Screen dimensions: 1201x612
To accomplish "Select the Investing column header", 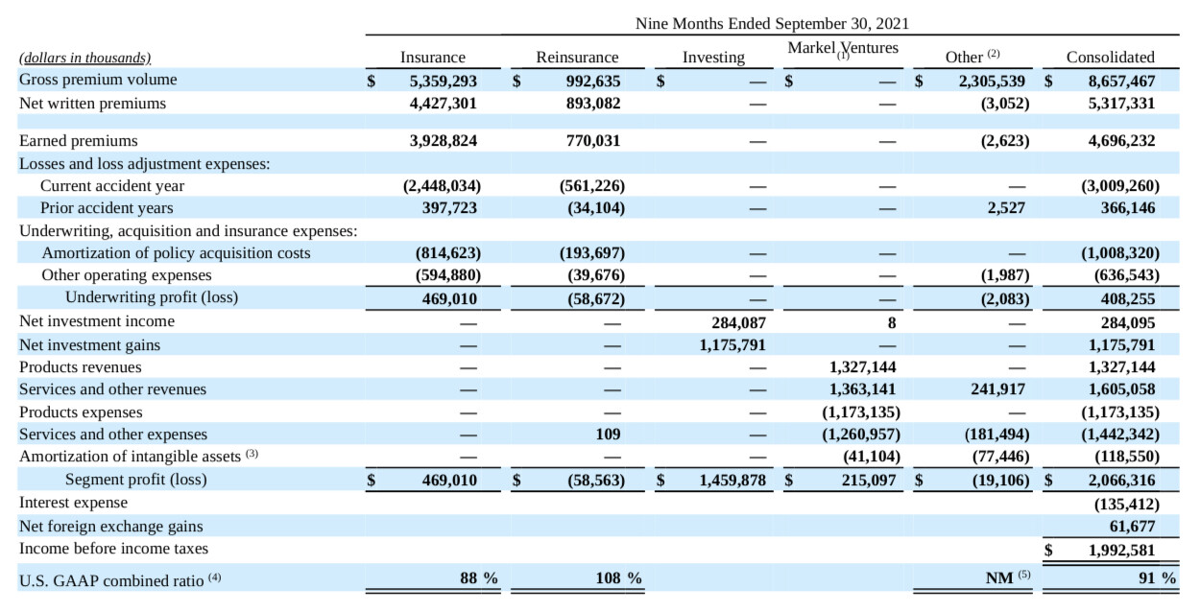I will 713,57.
